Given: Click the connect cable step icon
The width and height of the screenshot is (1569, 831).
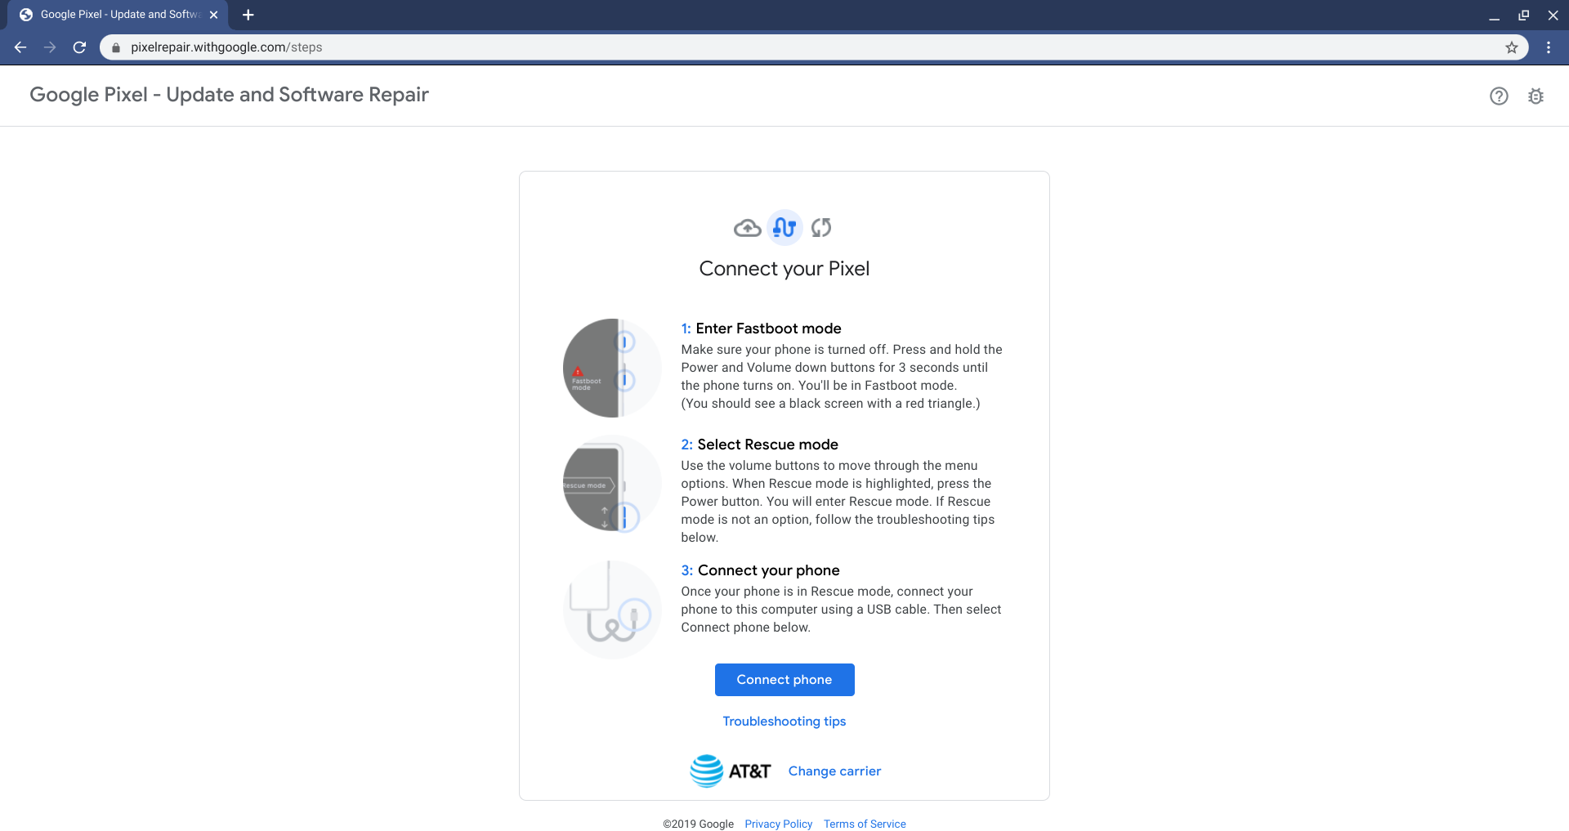Looking at the screenshot, I should [x=784, y=228].
